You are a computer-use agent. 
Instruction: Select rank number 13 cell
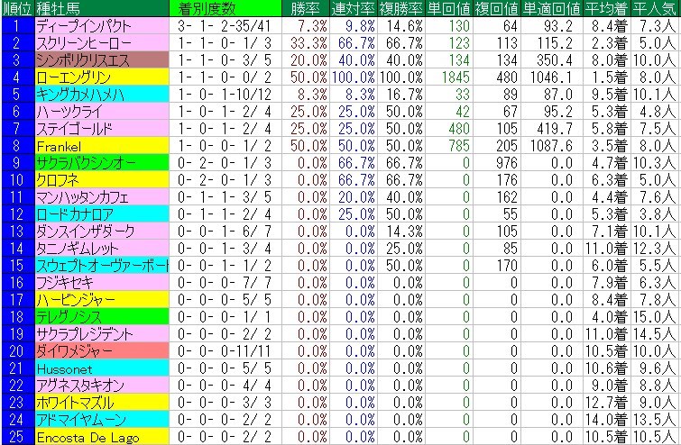pyautogui.click(x=17, y=232)
